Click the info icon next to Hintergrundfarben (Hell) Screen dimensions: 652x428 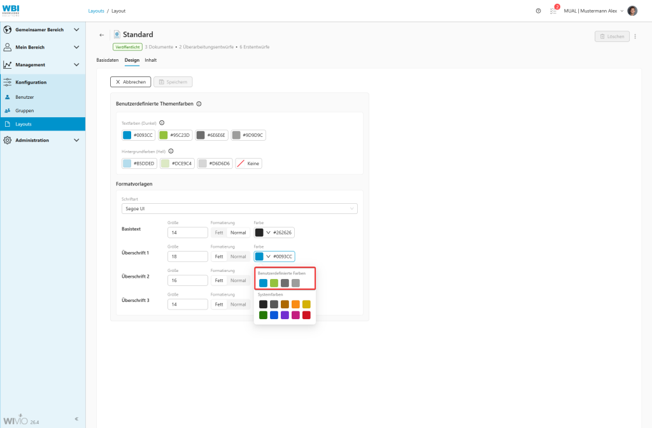click(171, 152)
